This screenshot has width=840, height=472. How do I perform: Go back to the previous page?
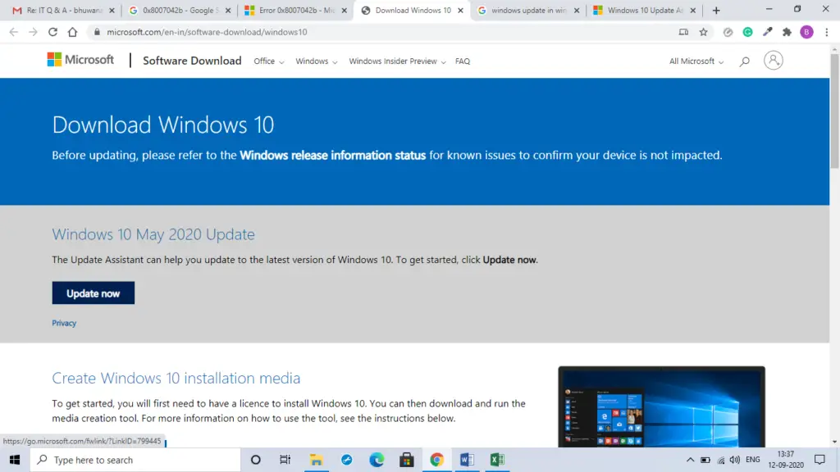tap(13, 32)
